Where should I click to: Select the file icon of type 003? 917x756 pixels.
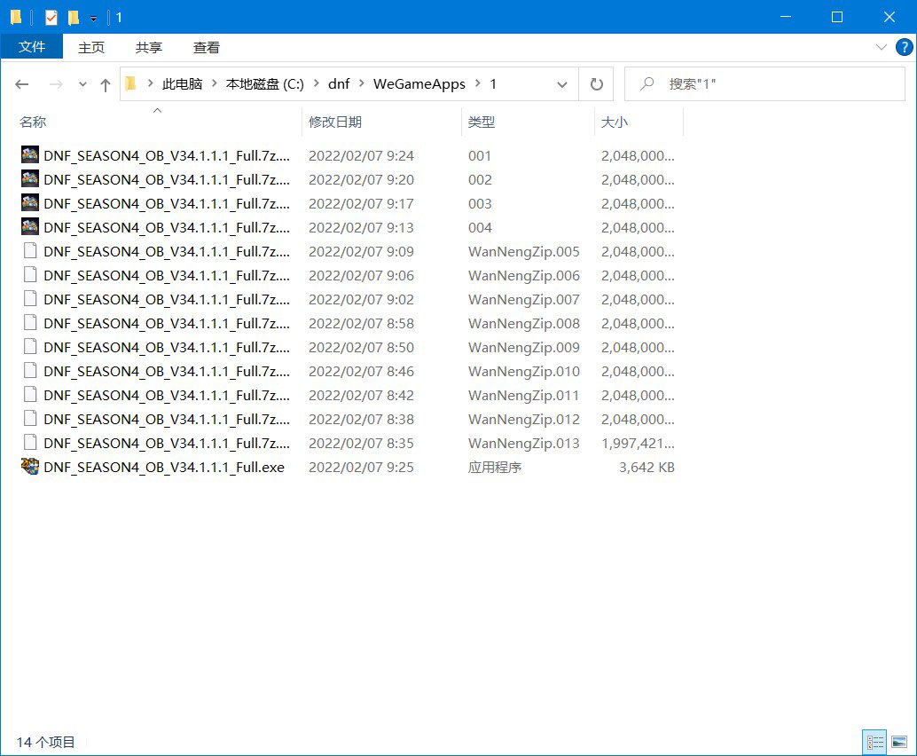tap(30, 202)
